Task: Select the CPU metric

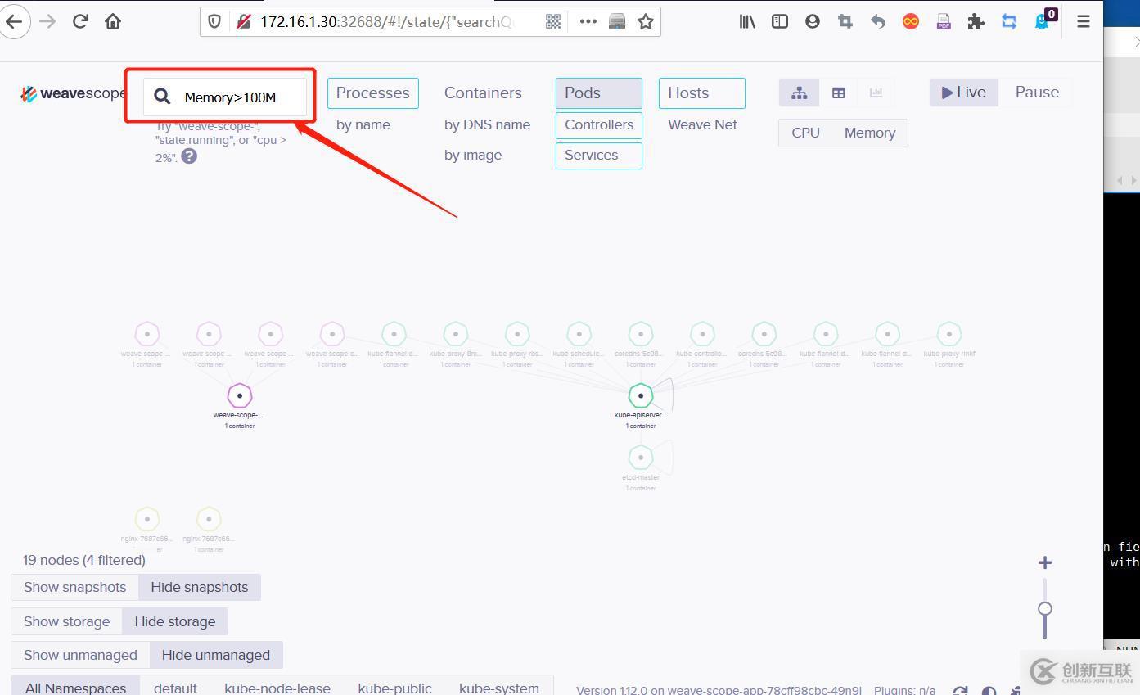Action: [805, 133]
